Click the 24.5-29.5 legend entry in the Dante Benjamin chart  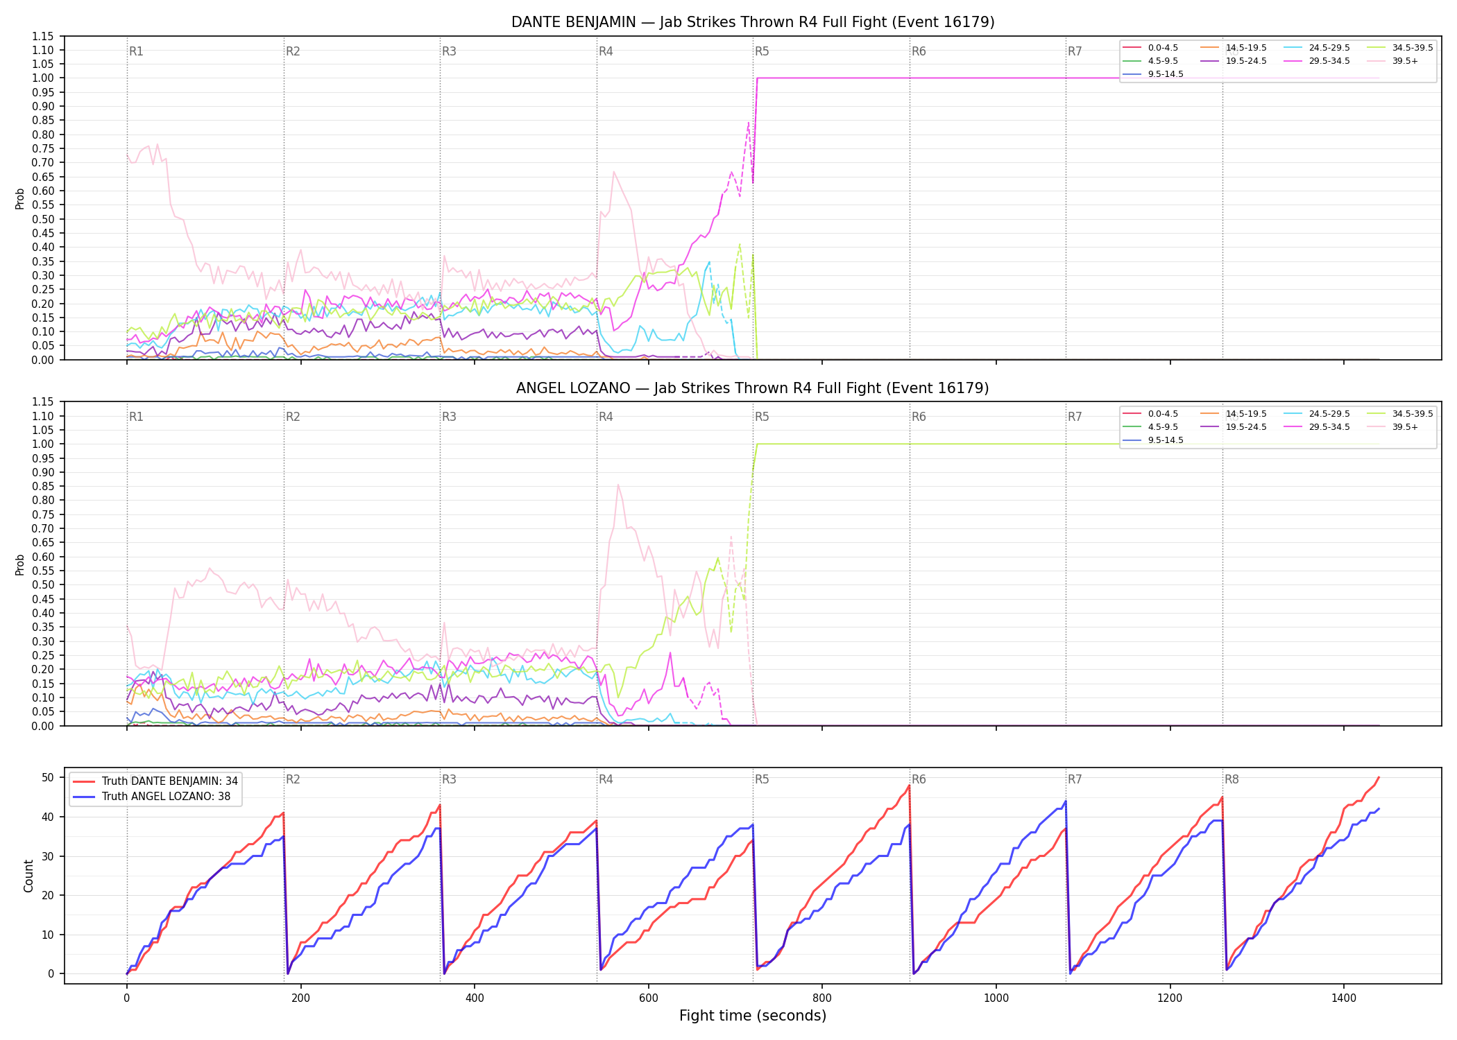[1317, 48]
